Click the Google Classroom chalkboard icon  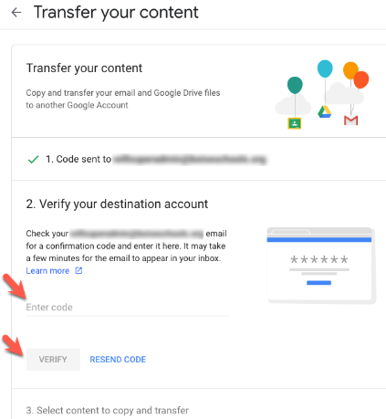[295, 123]
